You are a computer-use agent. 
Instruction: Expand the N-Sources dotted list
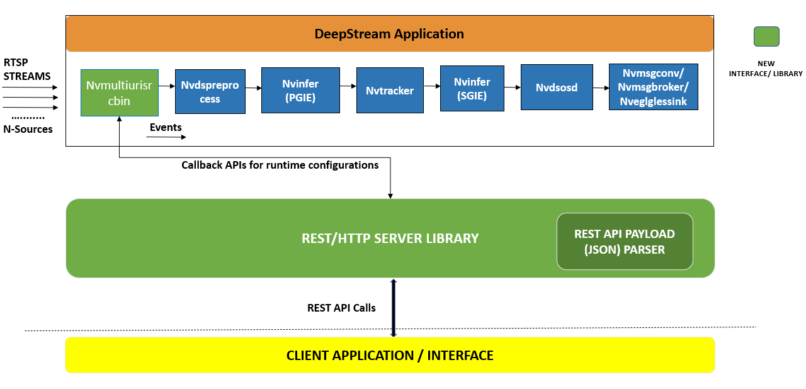[x=28, y=123]
